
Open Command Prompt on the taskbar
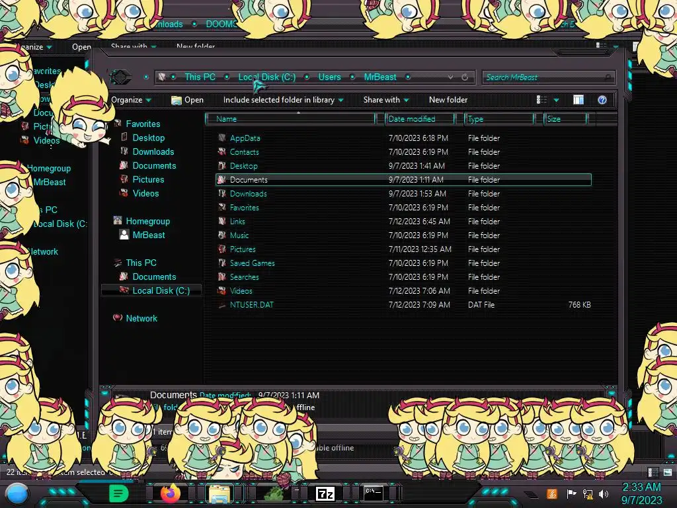373,492
